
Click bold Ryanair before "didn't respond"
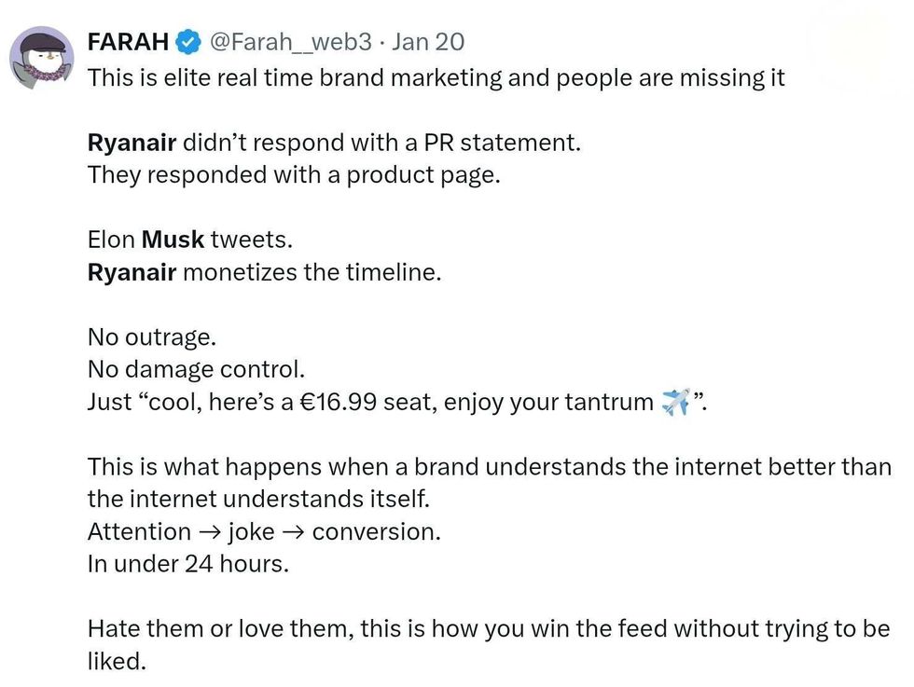tap(132, 143)
